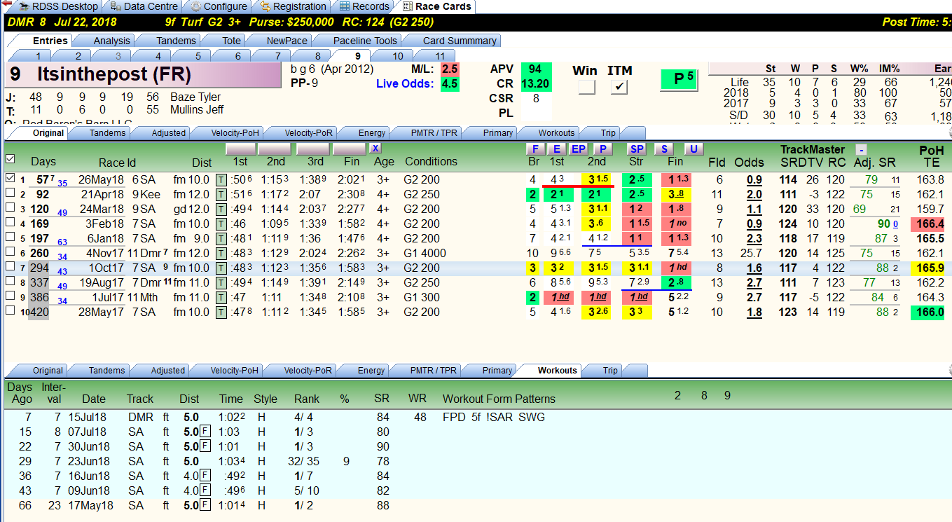The width and height of the screenshot is (952, 522).
Task: Check the paceline 7 checkbox for 1Oct17
Action: (x=10, y=268)
